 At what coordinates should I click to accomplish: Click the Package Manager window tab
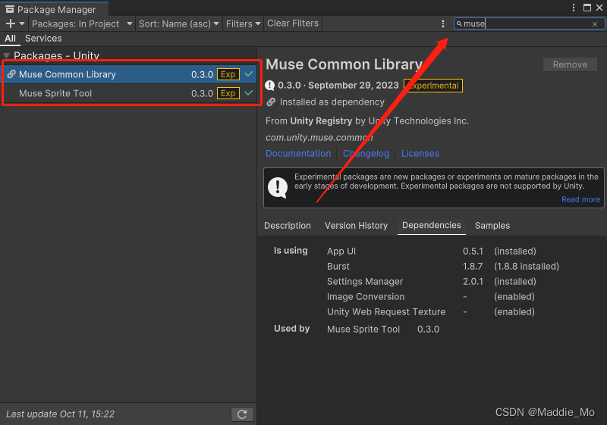click(54, 9)
